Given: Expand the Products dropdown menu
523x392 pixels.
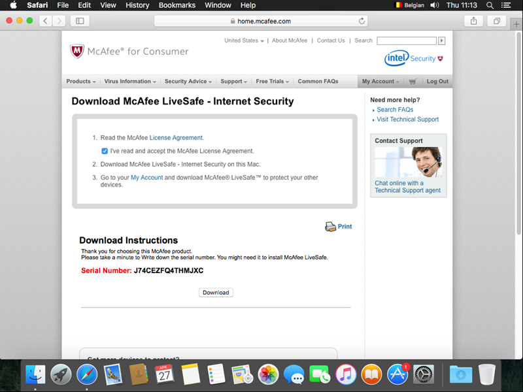Looking at the screenshot, I should tap(81, 81).
